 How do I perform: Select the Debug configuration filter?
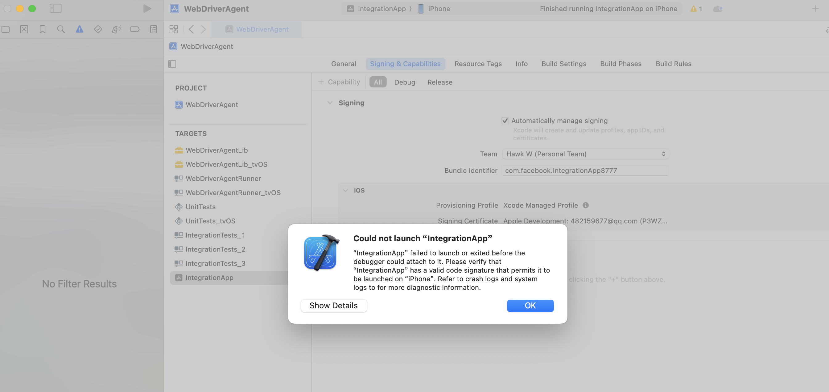[x=405, y=82]
